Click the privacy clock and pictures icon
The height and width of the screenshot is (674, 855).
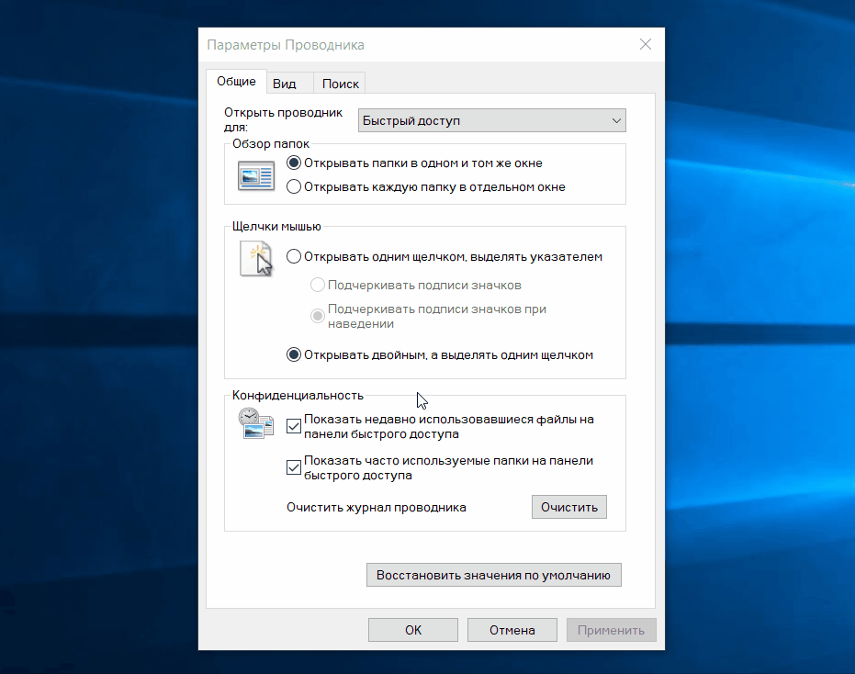pos(255,423)
